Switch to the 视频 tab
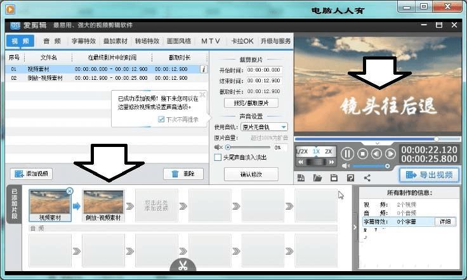 [x=20, y=41]
